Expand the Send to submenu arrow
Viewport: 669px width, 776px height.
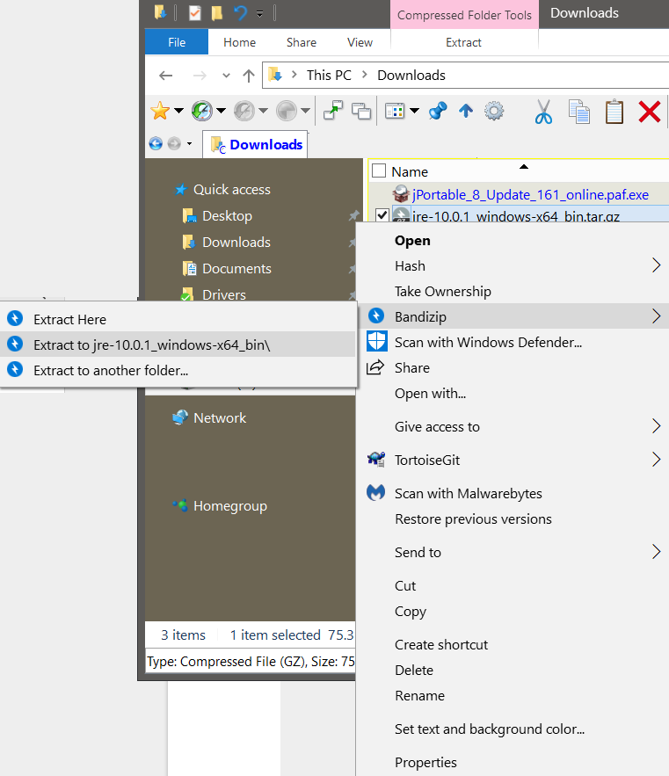[x=656, y=552]
